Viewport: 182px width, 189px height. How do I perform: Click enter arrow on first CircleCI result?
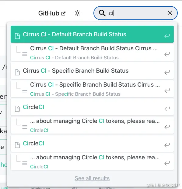pos(167,109)
